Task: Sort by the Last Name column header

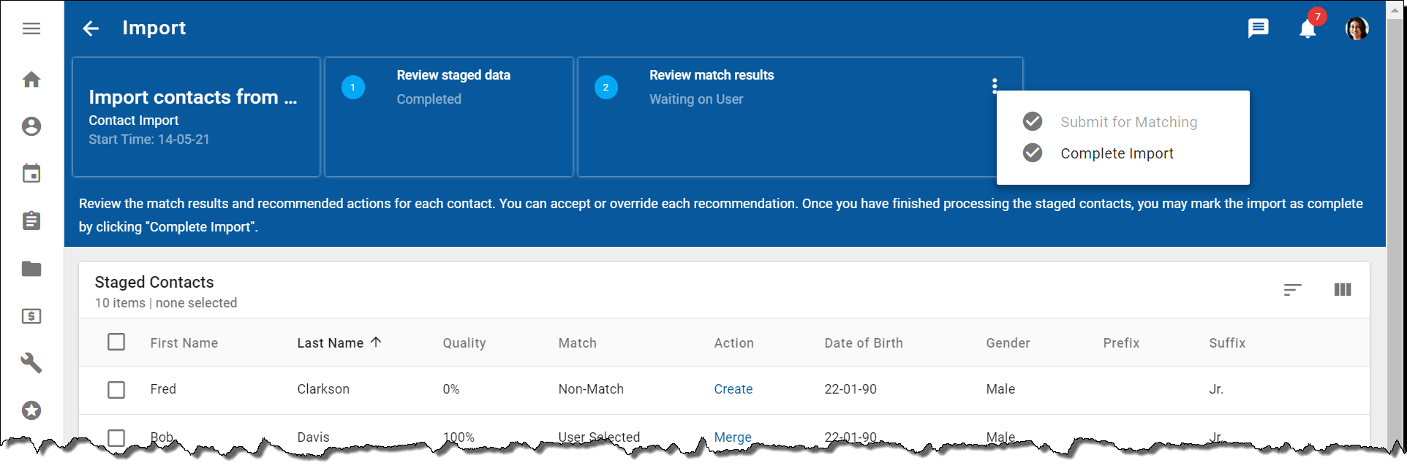Action: [331, 342]
